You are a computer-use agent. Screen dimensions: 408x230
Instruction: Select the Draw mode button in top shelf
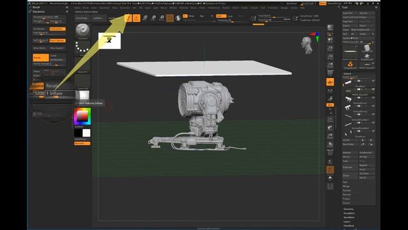[x=136, y=18]
